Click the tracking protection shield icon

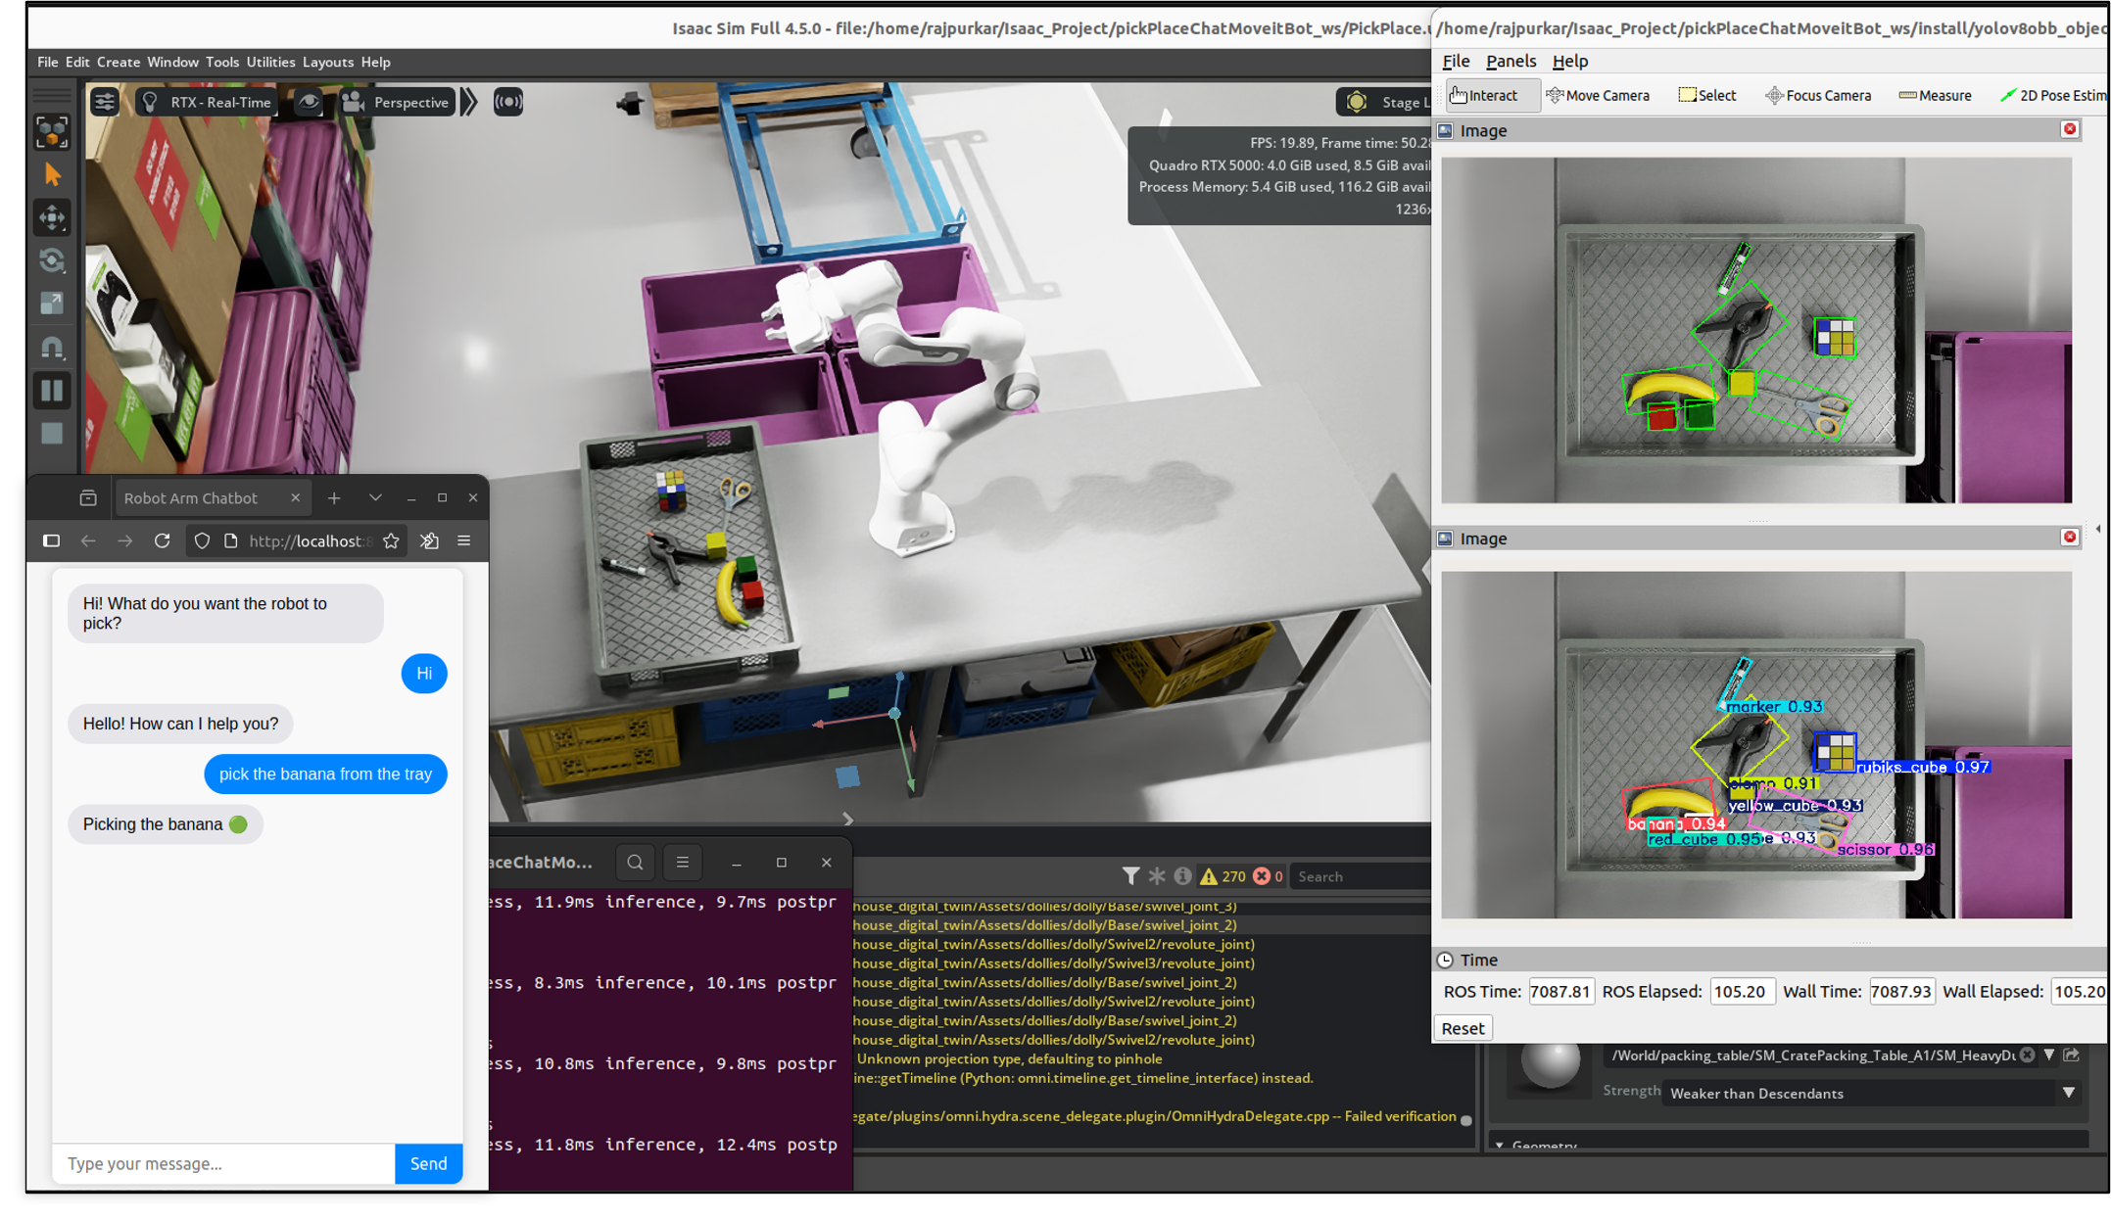[202, 540]
